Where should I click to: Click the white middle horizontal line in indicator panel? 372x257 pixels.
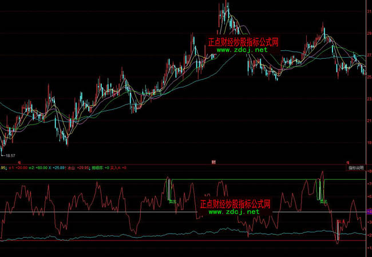[x=114, y=212]
